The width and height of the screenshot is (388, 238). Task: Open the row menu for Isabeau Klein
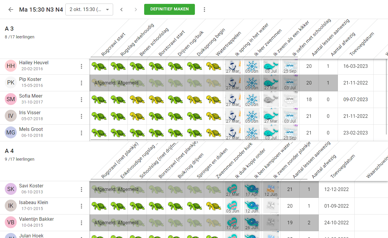point(81,206)
